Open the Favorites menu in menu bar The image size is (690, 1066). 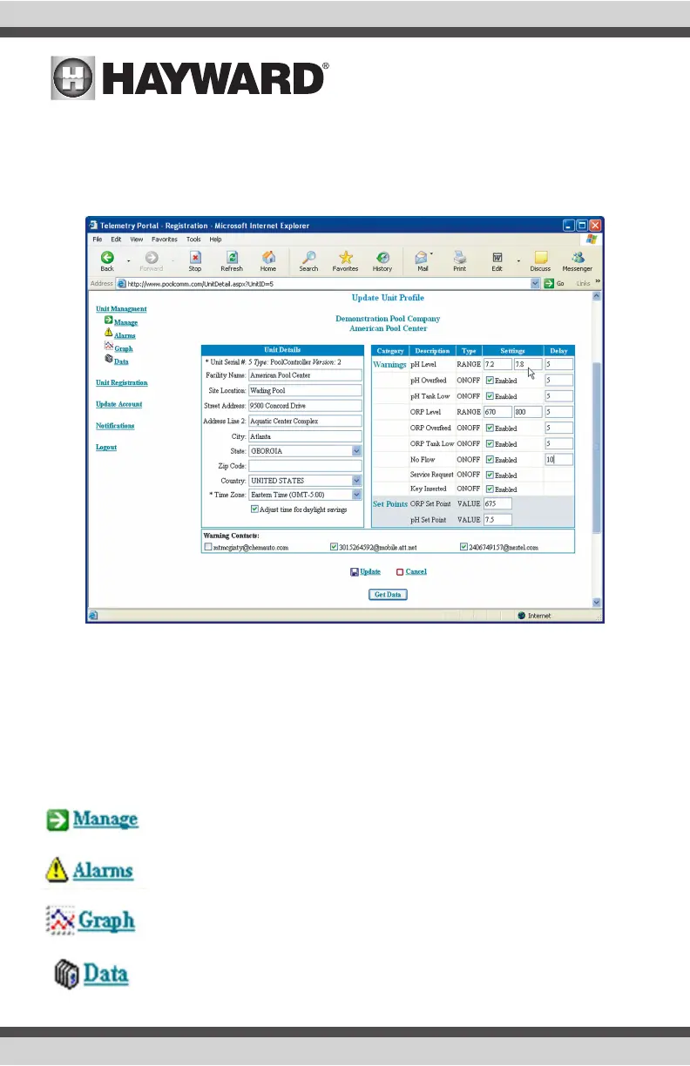point(165,239)
